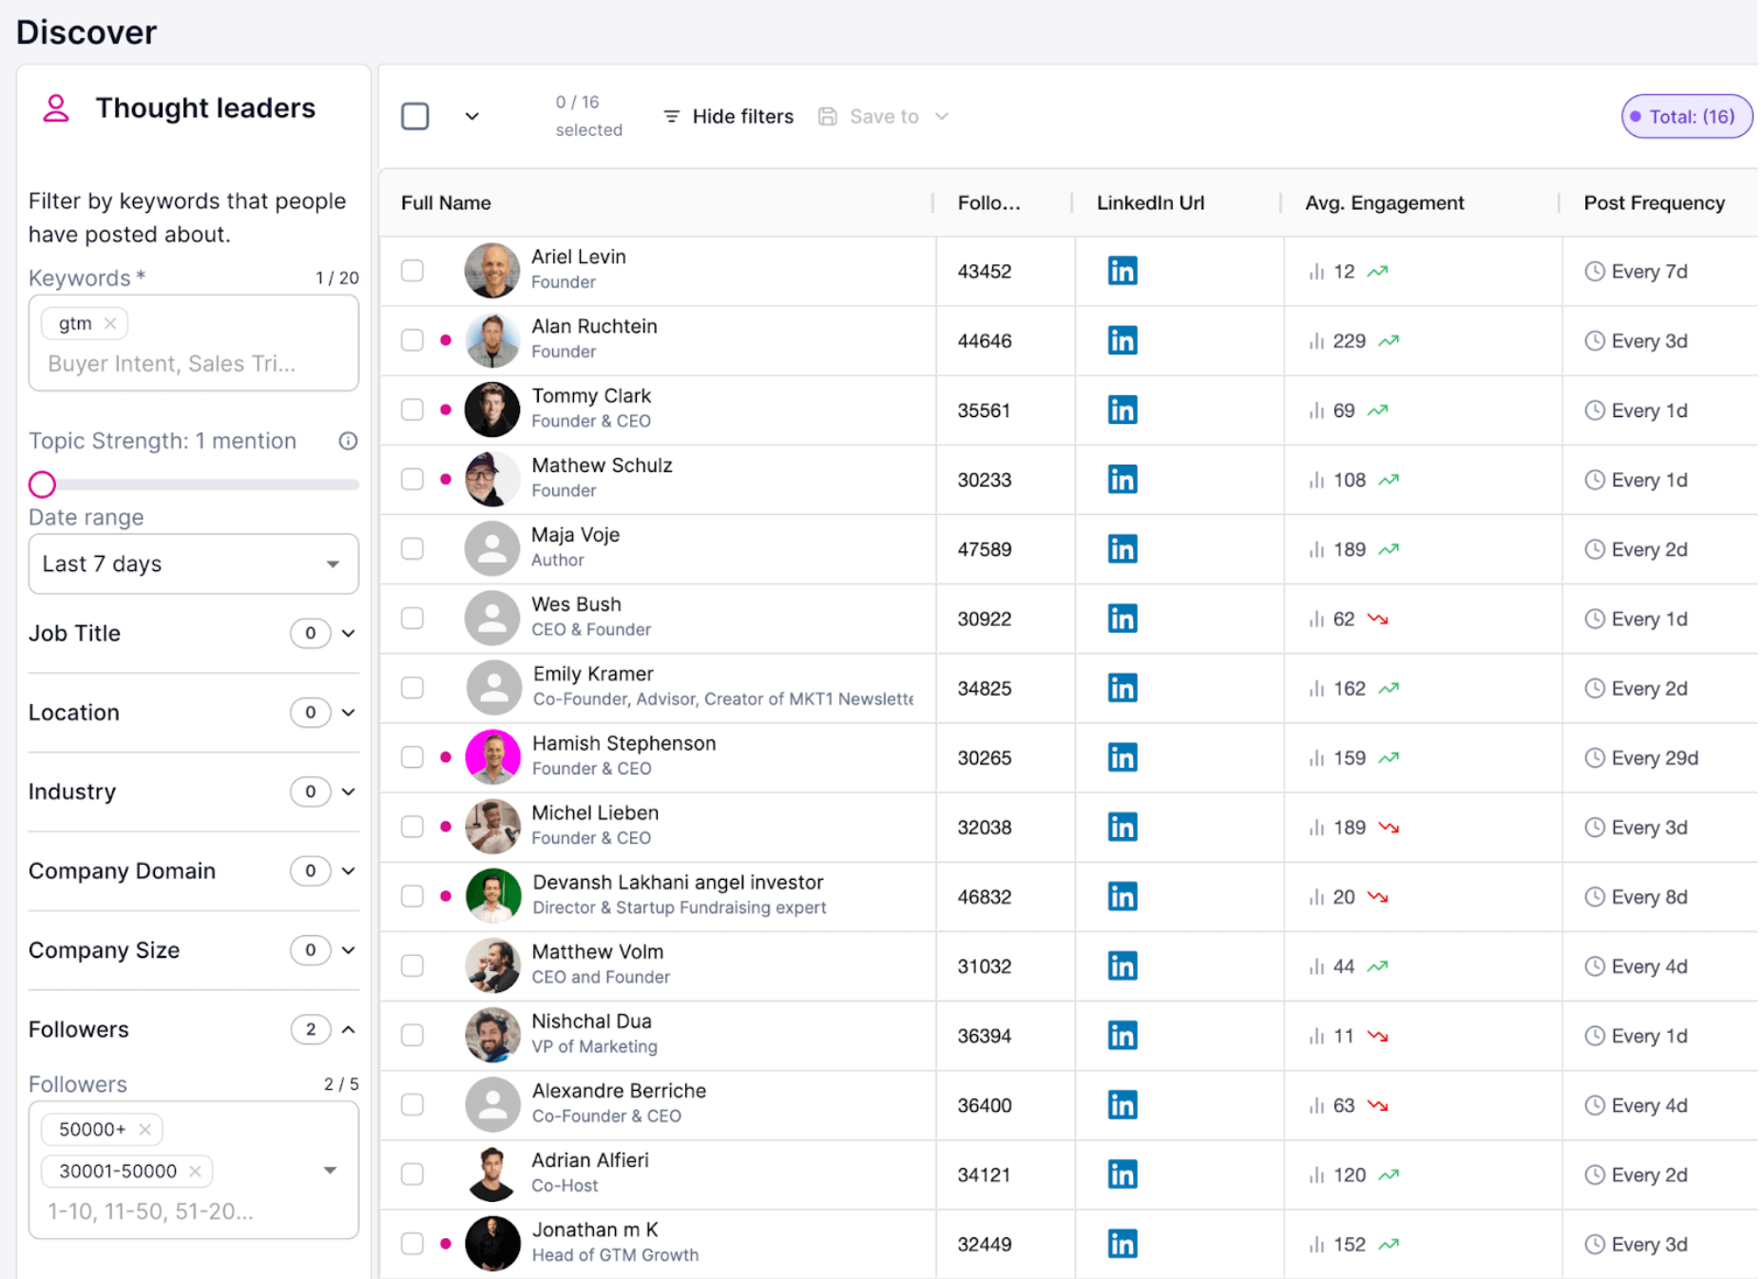Image resolution: width=1764 pixels, height=1279 pixels.
Task: Collapse the Followers filter section
Action: 348,1029
